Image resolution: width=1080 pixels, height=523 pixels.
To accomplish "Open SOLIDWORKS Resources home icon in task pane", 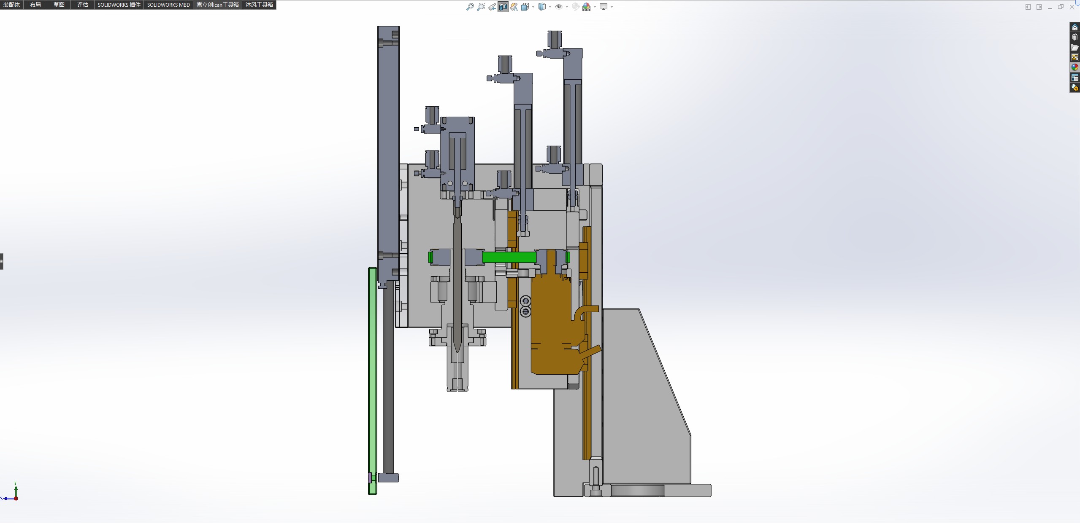I will tap(1075, 27).
